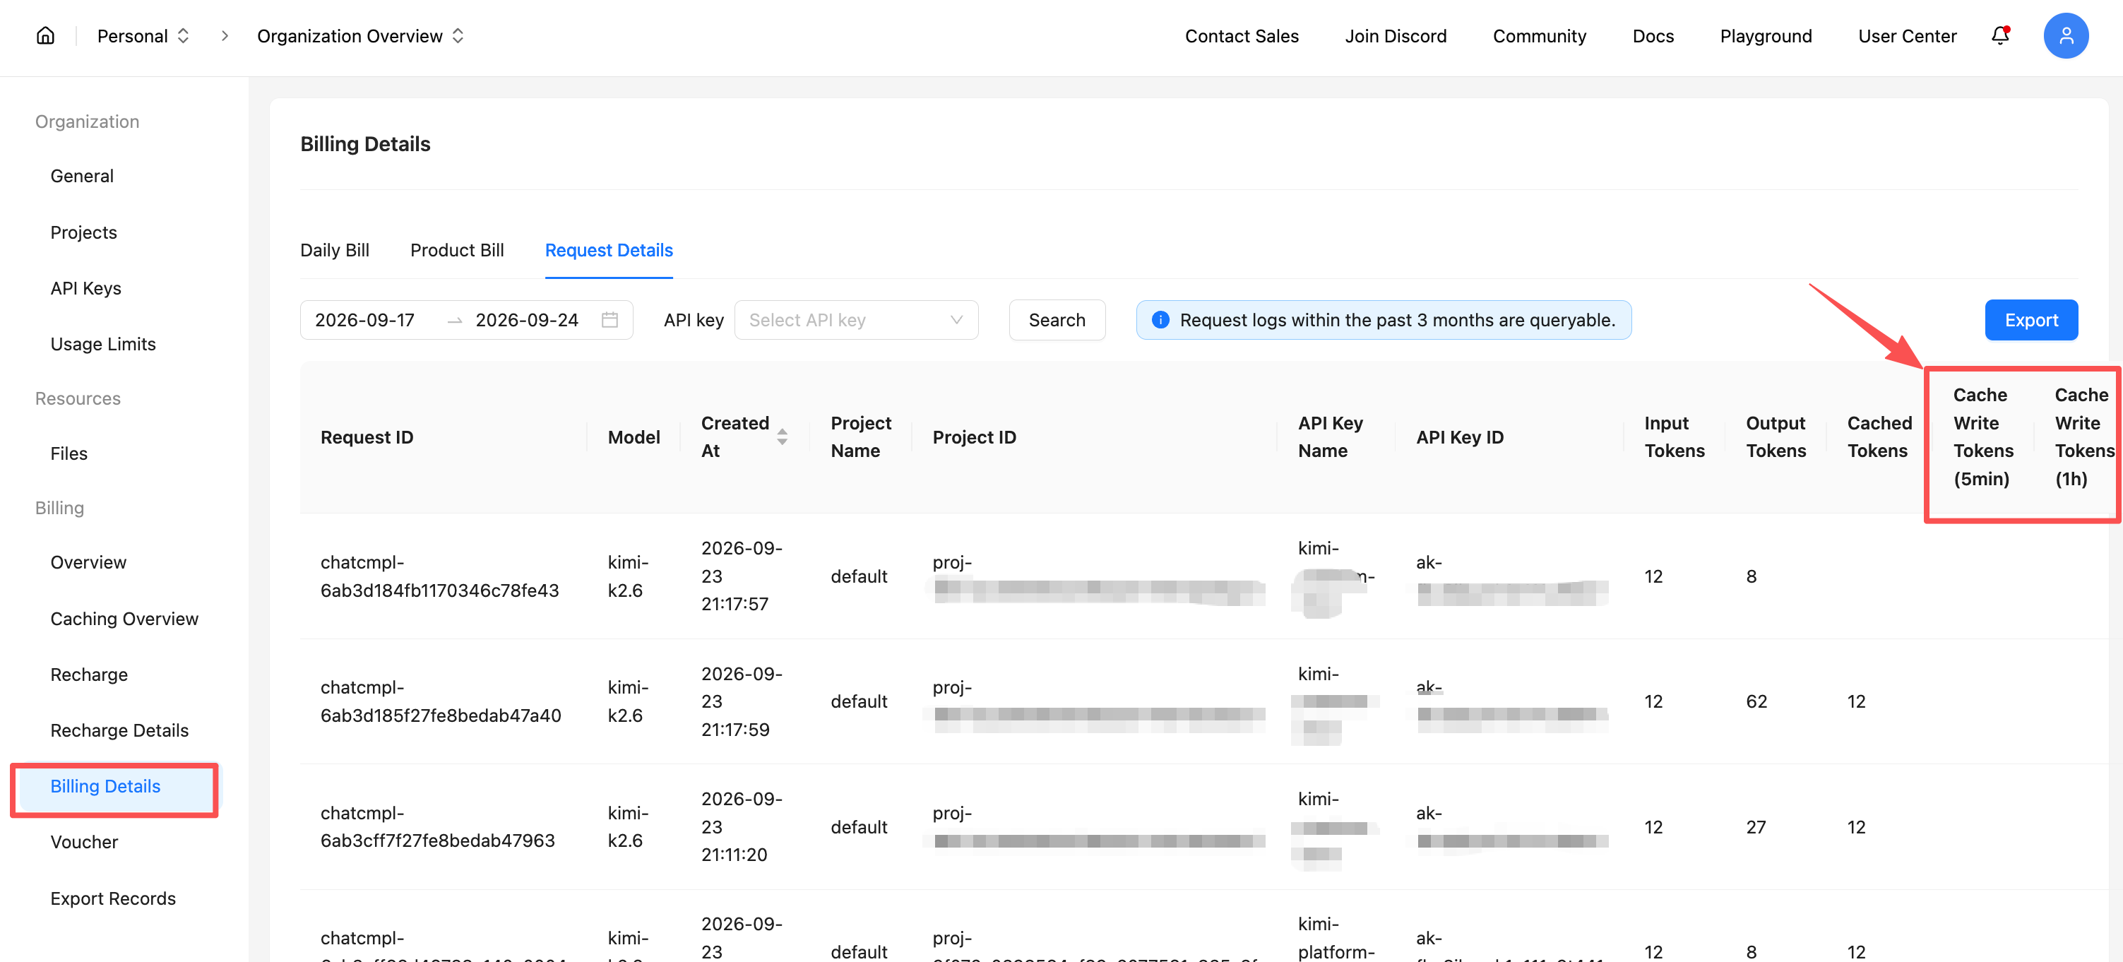The image size is (2123, 962).
Task: Open Usage Limits in the sidebar
Action: point(103,344)
